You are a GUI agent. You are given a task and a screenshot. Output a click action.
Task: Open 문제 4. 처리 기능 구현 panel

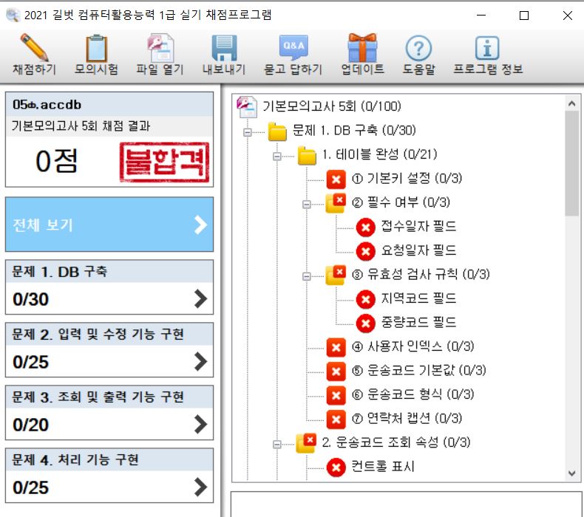point(109,475)
